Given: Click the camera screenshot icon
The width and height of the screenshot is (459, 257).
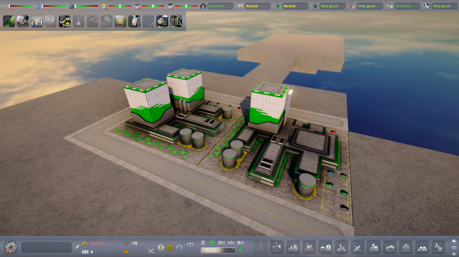Looking at the screenshot, I should pyautogui.click(x=454, y=248).
